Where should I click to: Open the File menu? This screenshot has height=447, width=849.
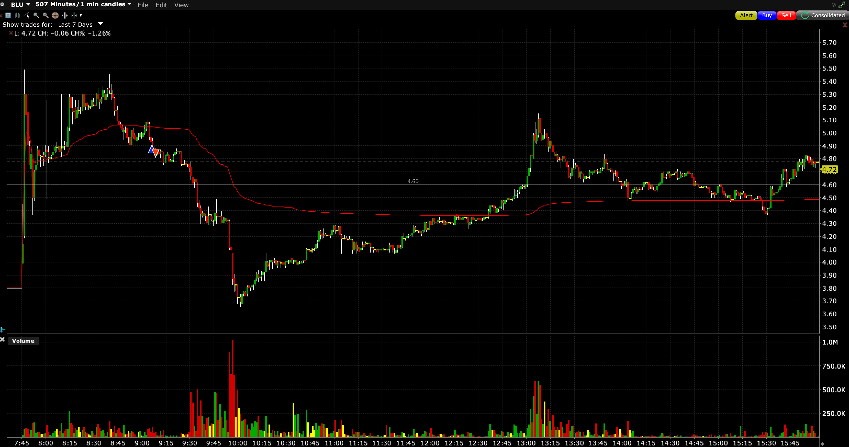142,5
